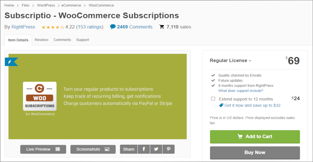Click the Facebook share icon
Screen dimensions: 313x162
tap(144, 149)
